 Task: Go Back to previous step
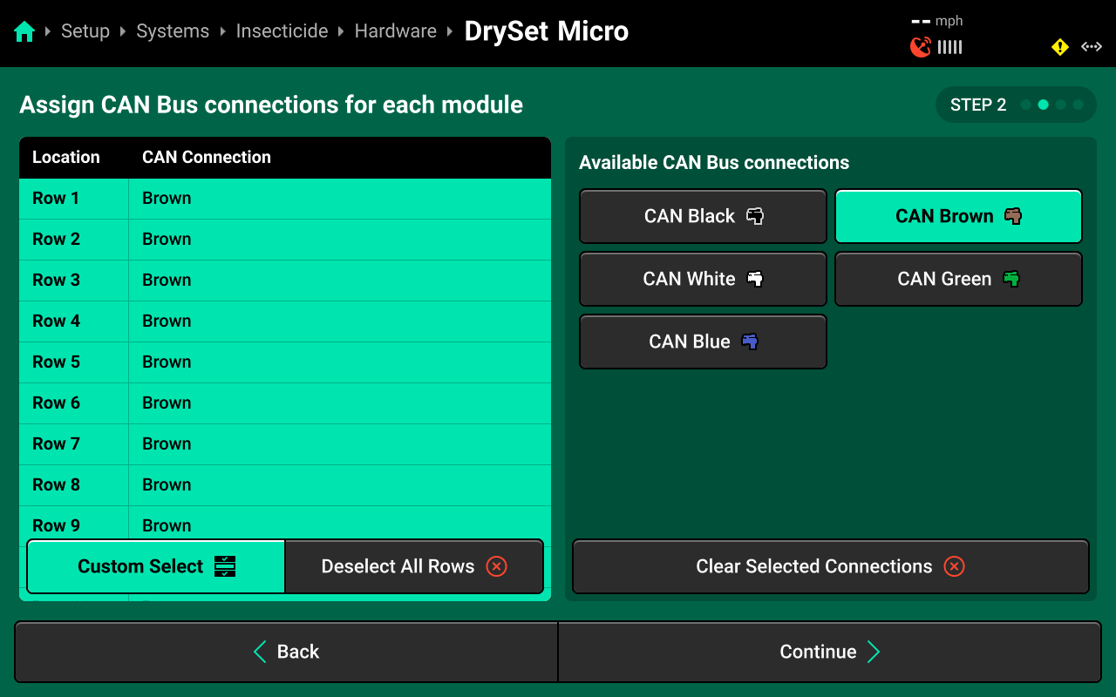(x=286, y=652)
